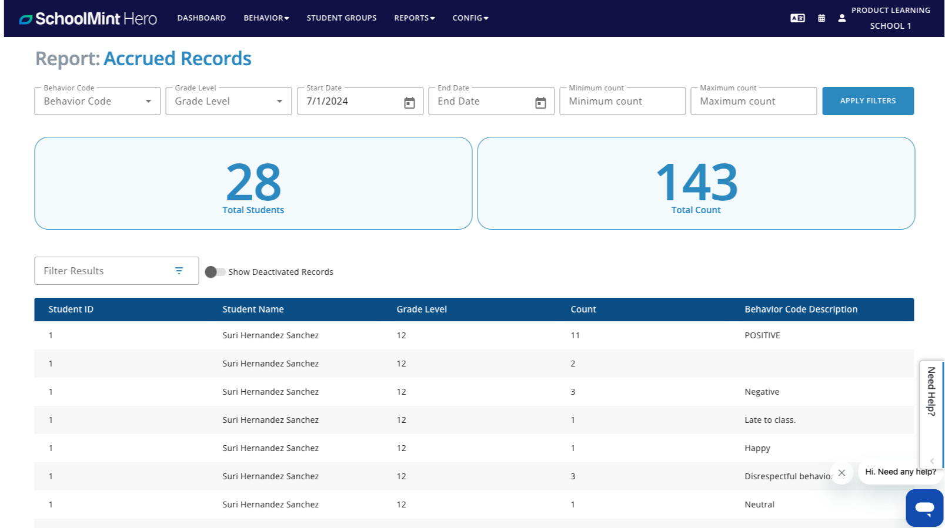Click student name in the Happy row
945x528 pixels.
(271, 448)
